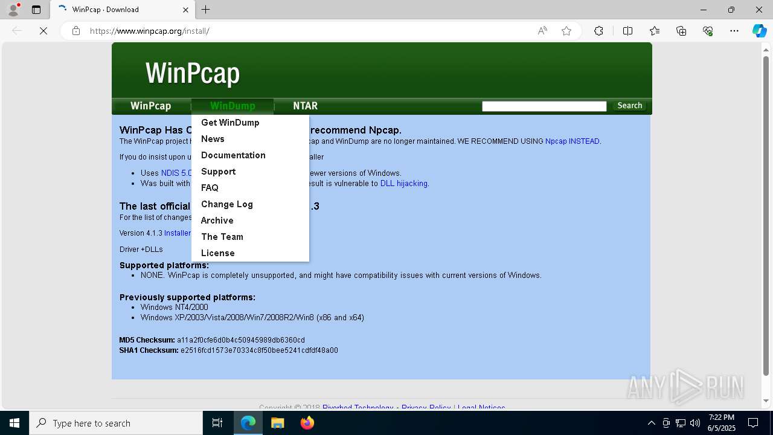Open the Favorites list
The width and height of the screenshot is (773, 435).
(655, 31)
